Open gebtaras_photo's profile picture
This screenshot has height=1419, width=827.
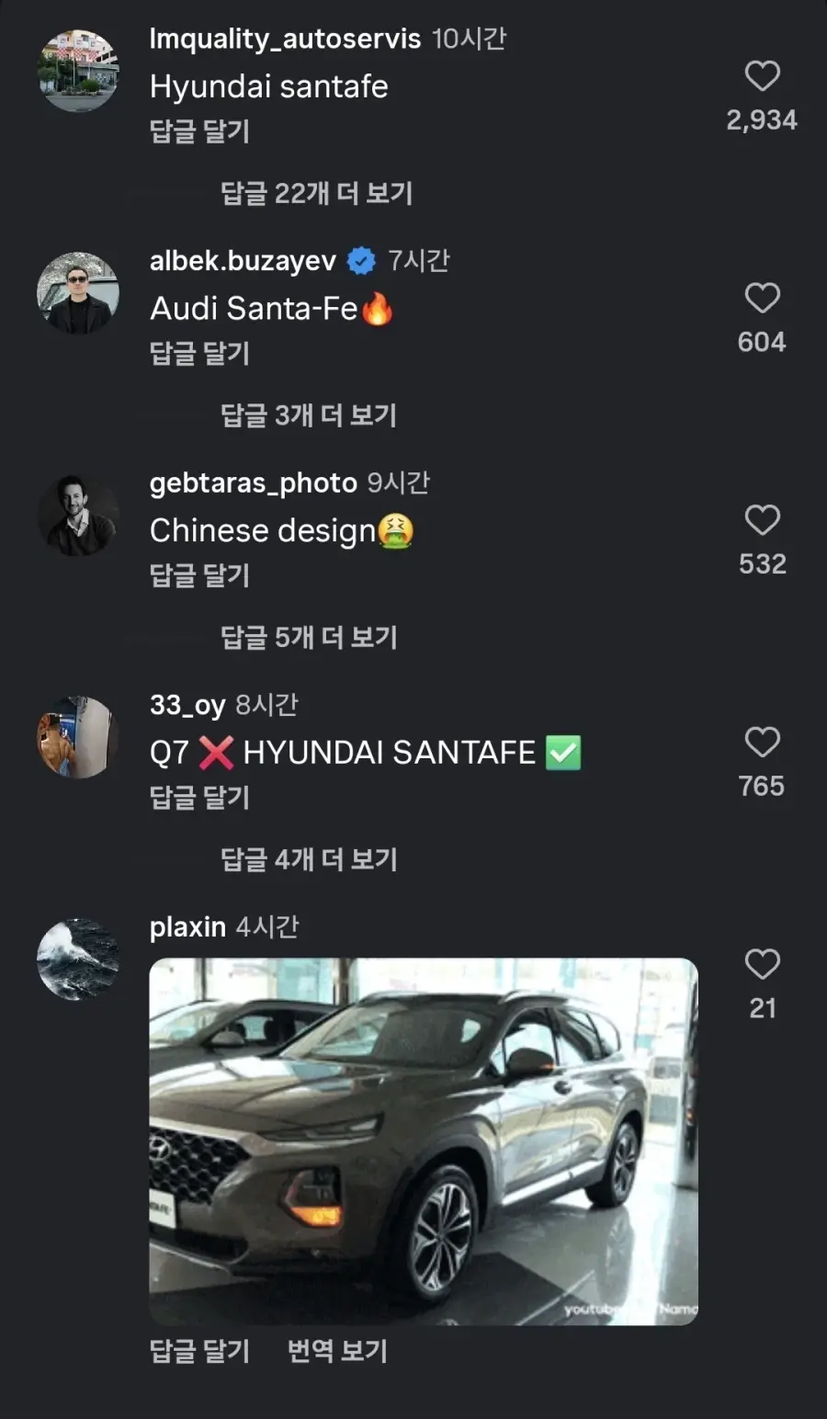78,516
